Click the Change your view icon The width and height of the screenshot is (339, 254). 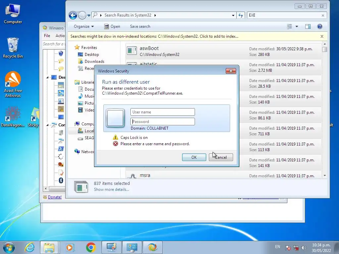pyautogui.click(x=289, y=26)
